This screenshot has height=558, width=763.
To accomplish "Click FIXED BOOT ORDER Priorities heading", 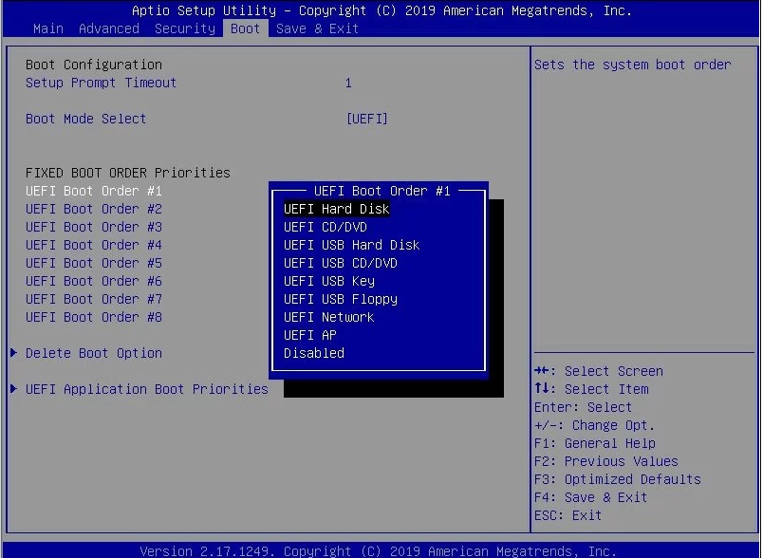I will click(x=127, y=173).
